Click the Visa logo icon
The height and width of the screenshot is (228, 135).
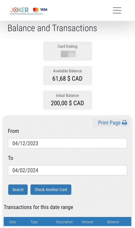(44, 10)
